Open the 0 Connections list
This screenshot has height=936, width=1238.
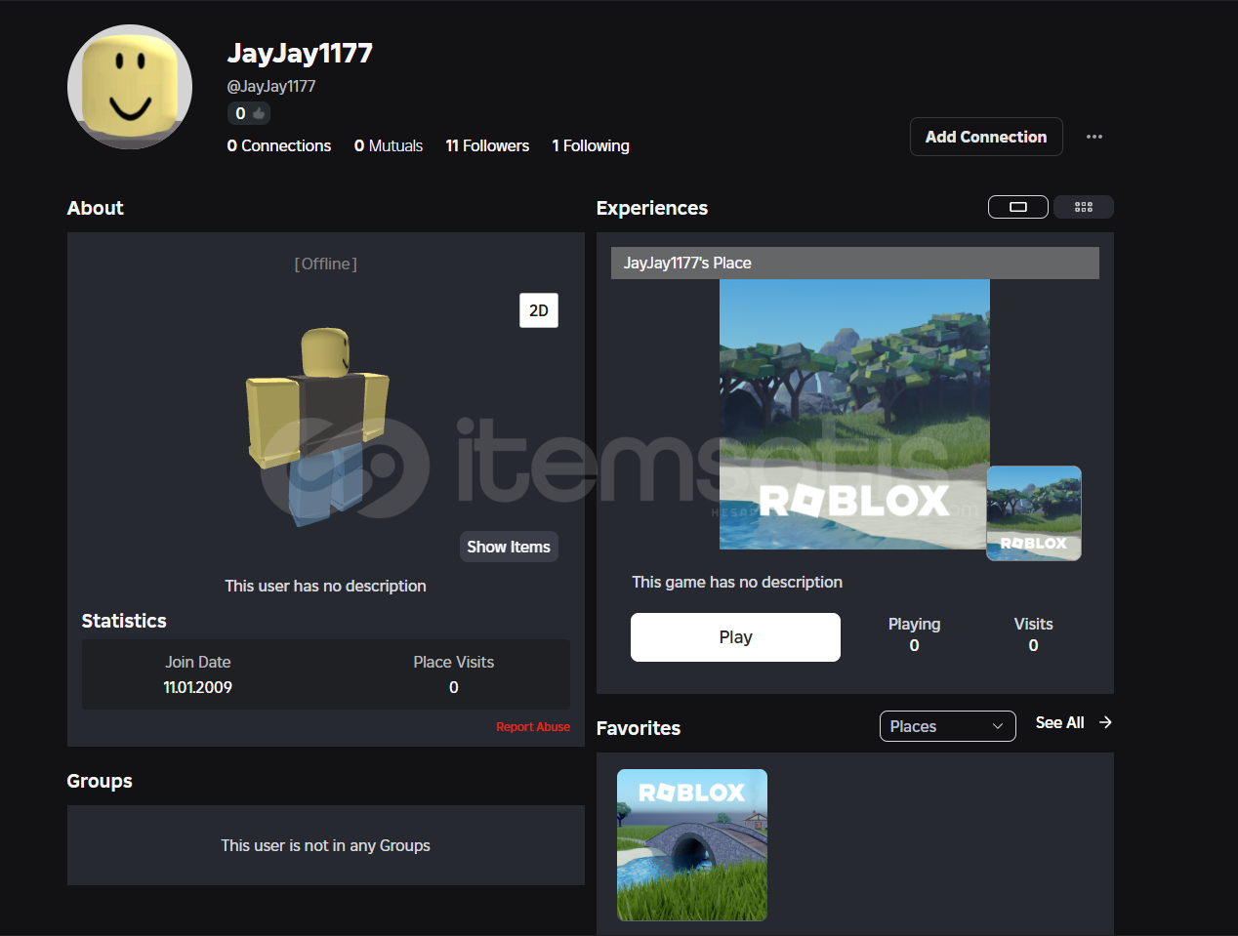point(279,145)
